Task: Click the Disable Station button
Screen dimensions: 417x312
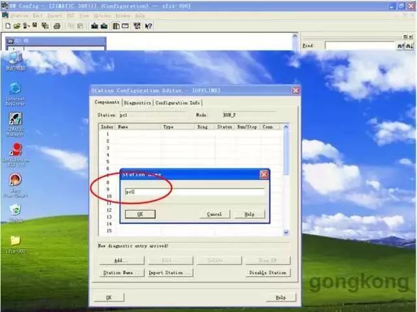Action: (268, 273)
